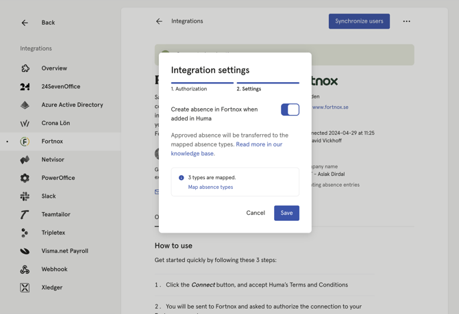Click the Xledger X icon
Screen dimensions: 459x314
25,287
